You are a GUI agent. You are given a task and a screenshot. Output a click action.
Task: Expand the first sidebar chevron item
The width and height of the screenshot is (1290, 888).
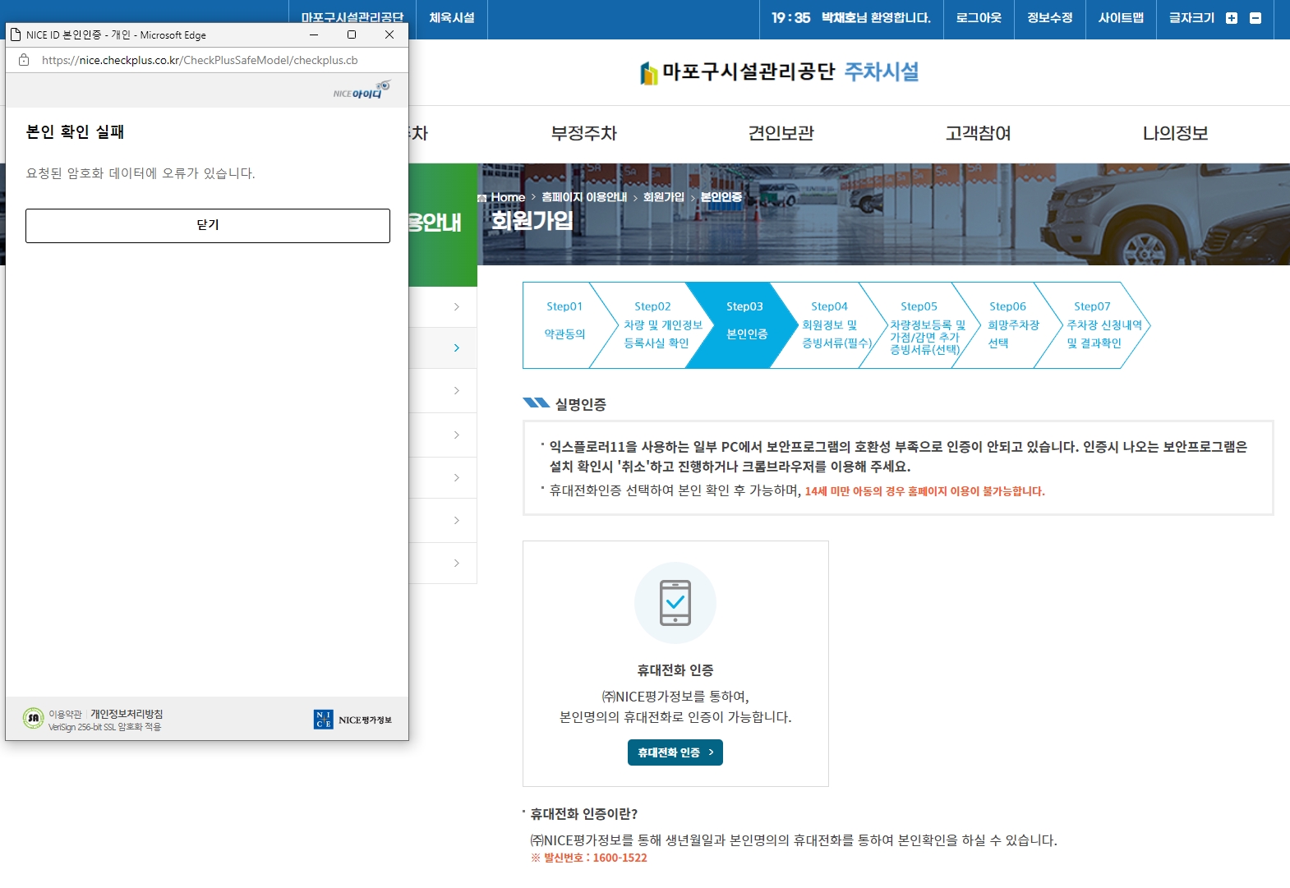[456, 307]
